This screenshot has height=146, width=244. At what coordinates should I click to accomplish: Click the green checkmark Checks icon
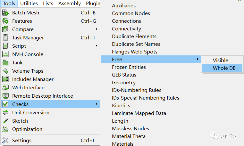click(5, 104)
